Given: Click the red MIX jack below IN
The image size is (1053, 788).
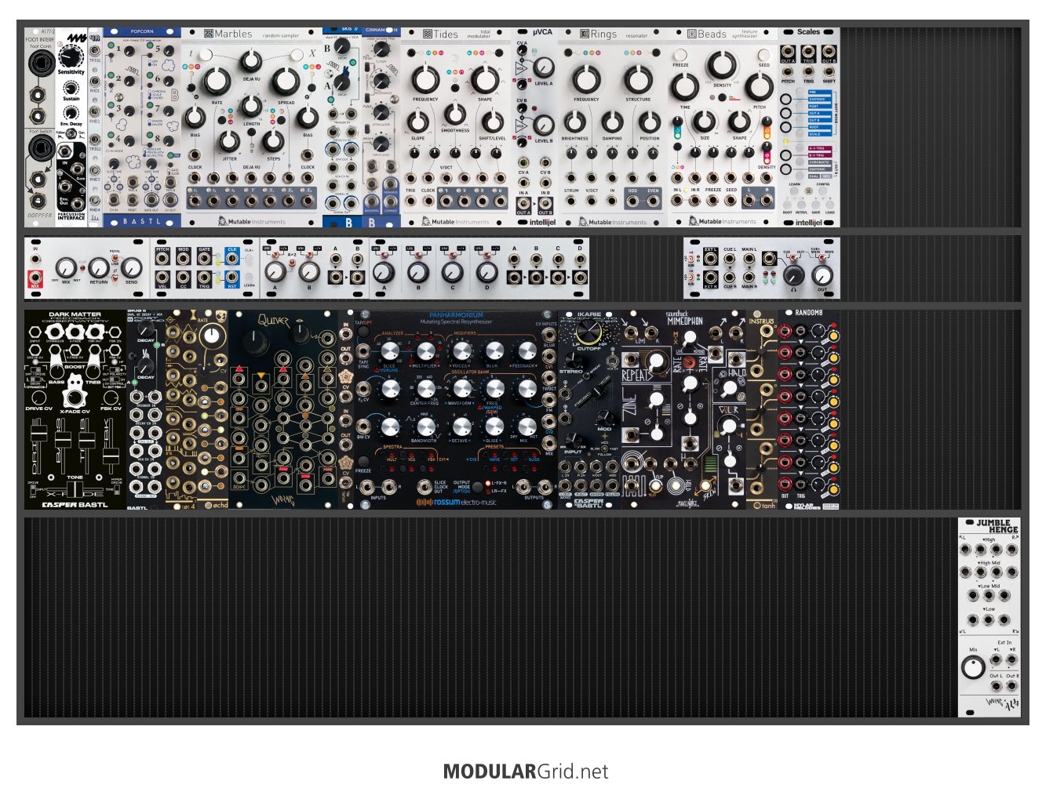Looking at the screenshot, I should point(35,277).
